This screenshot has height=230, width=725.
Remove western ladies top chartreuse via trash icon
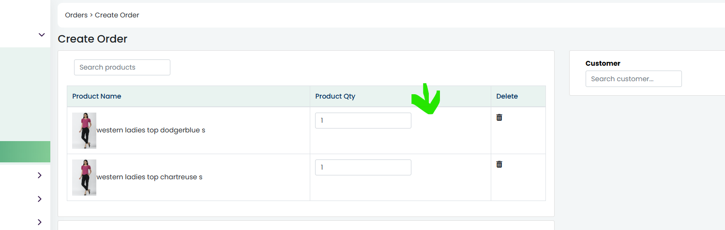(x=499, y=164)
